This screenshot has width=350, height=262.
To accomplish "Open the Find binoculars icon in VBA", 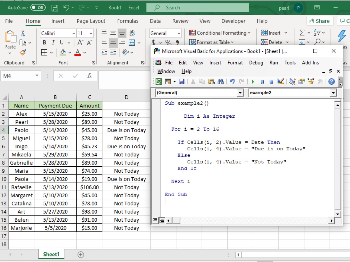I will tap(221, 81).
